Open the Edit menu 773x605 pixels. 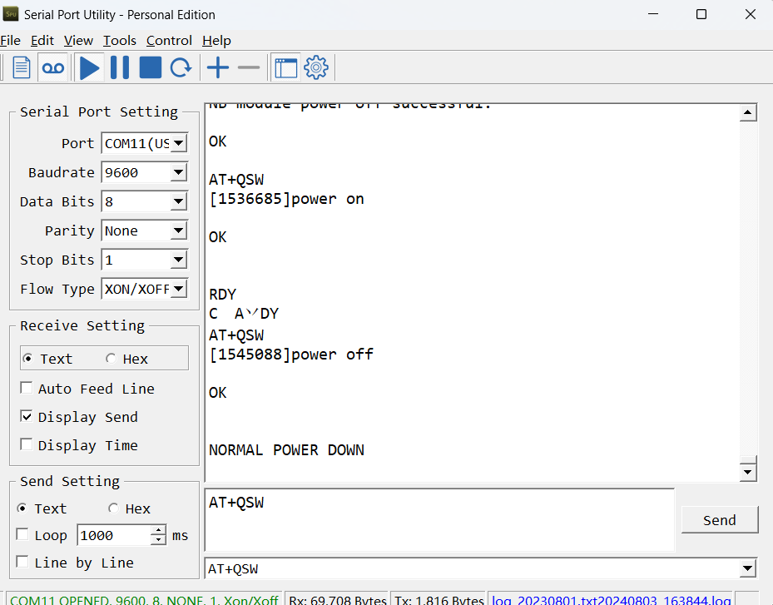pos(42,41)
